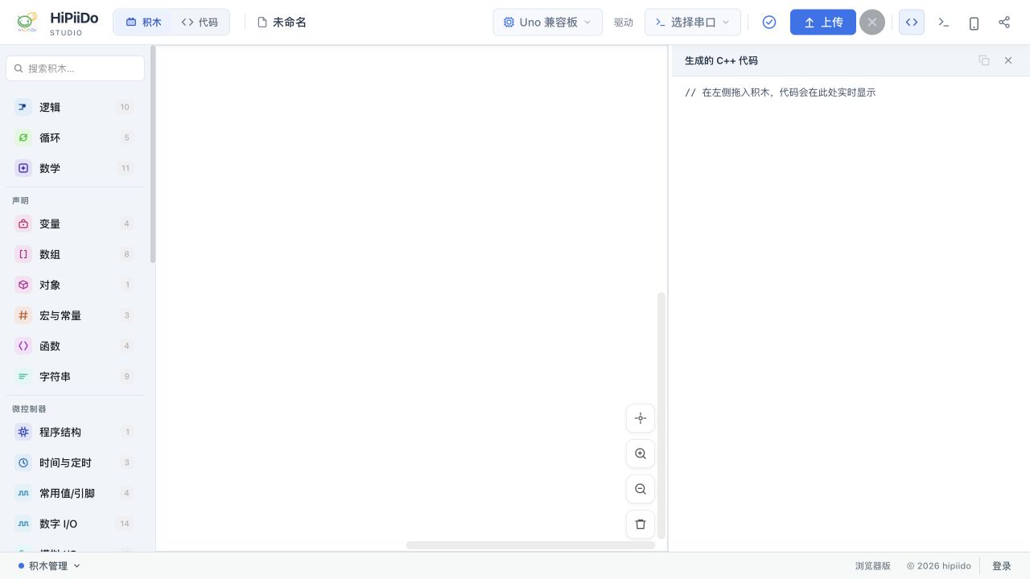Click the 上传 upload button
This screenshot has width=1030, height=579.
tap(822, 23)
